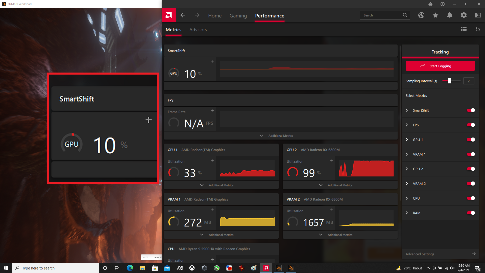Switch to list view icon in Metrics
The width and height of the screenshot is (485, 273).
[464, 30]
